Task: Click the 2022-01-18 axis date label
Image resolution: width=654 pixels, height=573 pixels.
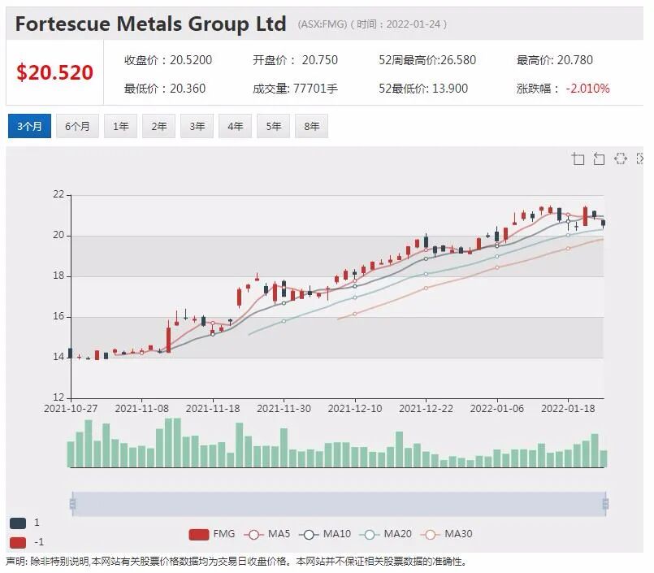Action: click(568, 409)
